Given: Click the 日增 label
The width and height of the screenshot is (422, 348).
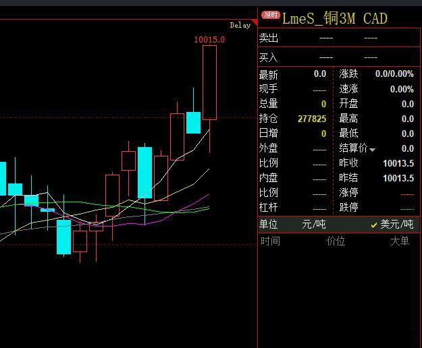Looking at the screenshot, I should [268, 134].
